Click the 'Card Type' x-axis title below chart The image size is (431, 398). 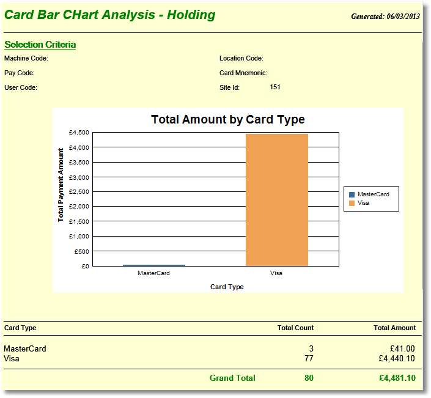pos(227,287)
